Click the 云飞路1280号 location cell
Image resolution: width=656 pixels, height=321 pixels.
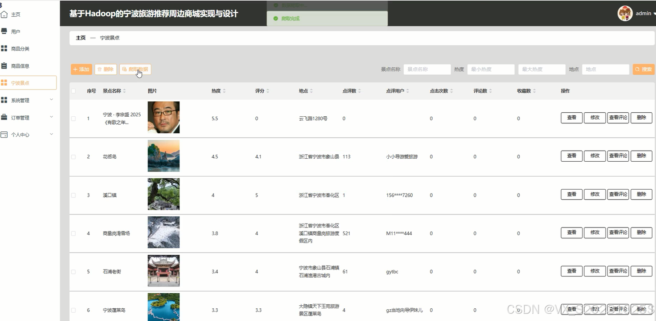(313, 118)
